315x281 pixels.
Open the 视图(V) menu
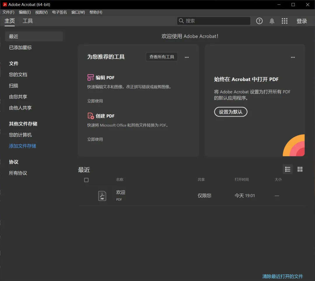pyautogui.click(x=41, y=12)
